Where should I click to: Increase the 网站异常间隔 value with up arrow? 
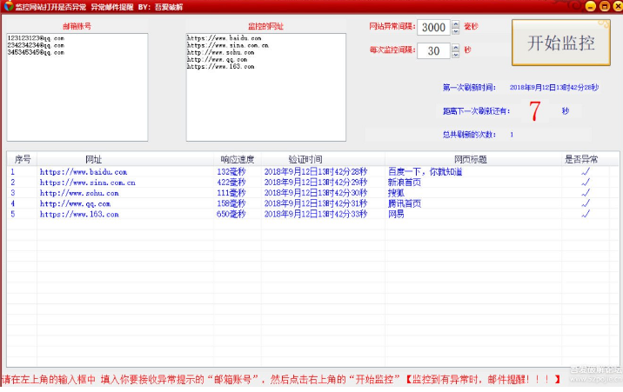456,23
